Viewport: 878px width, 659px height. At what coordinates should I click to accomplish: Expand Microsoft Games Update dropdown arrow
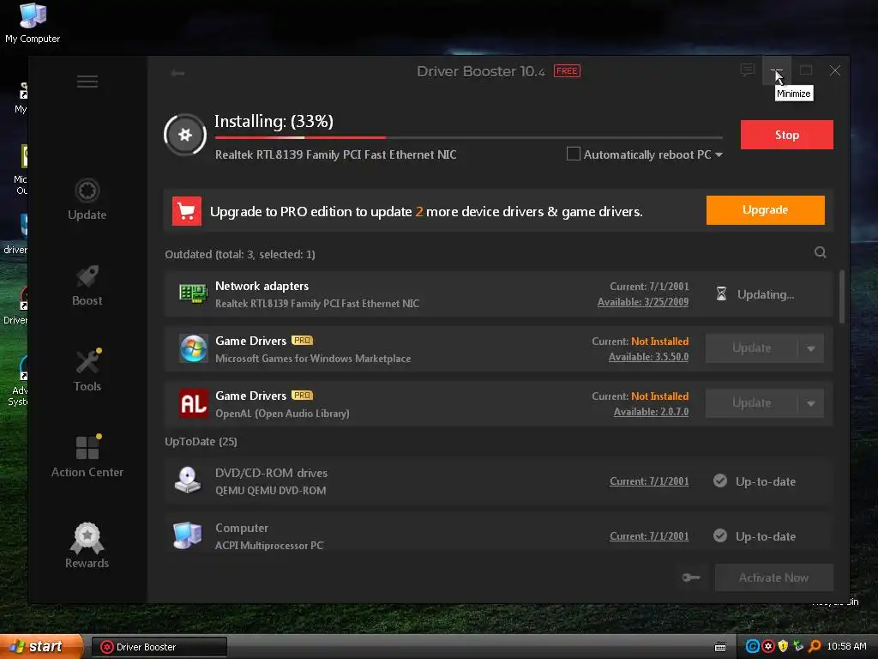coord(811,348)
